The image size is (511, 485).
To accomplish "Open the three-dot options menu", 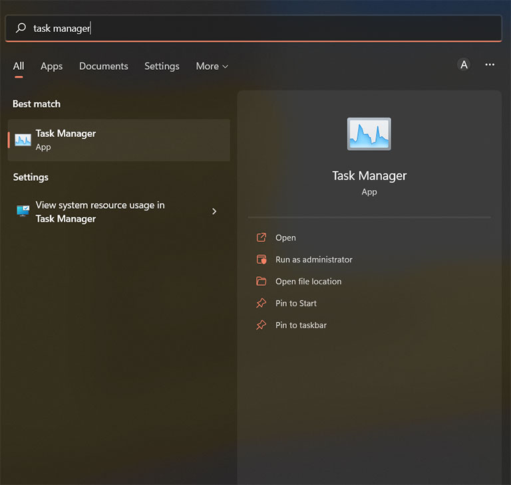I will click(490, 64).
